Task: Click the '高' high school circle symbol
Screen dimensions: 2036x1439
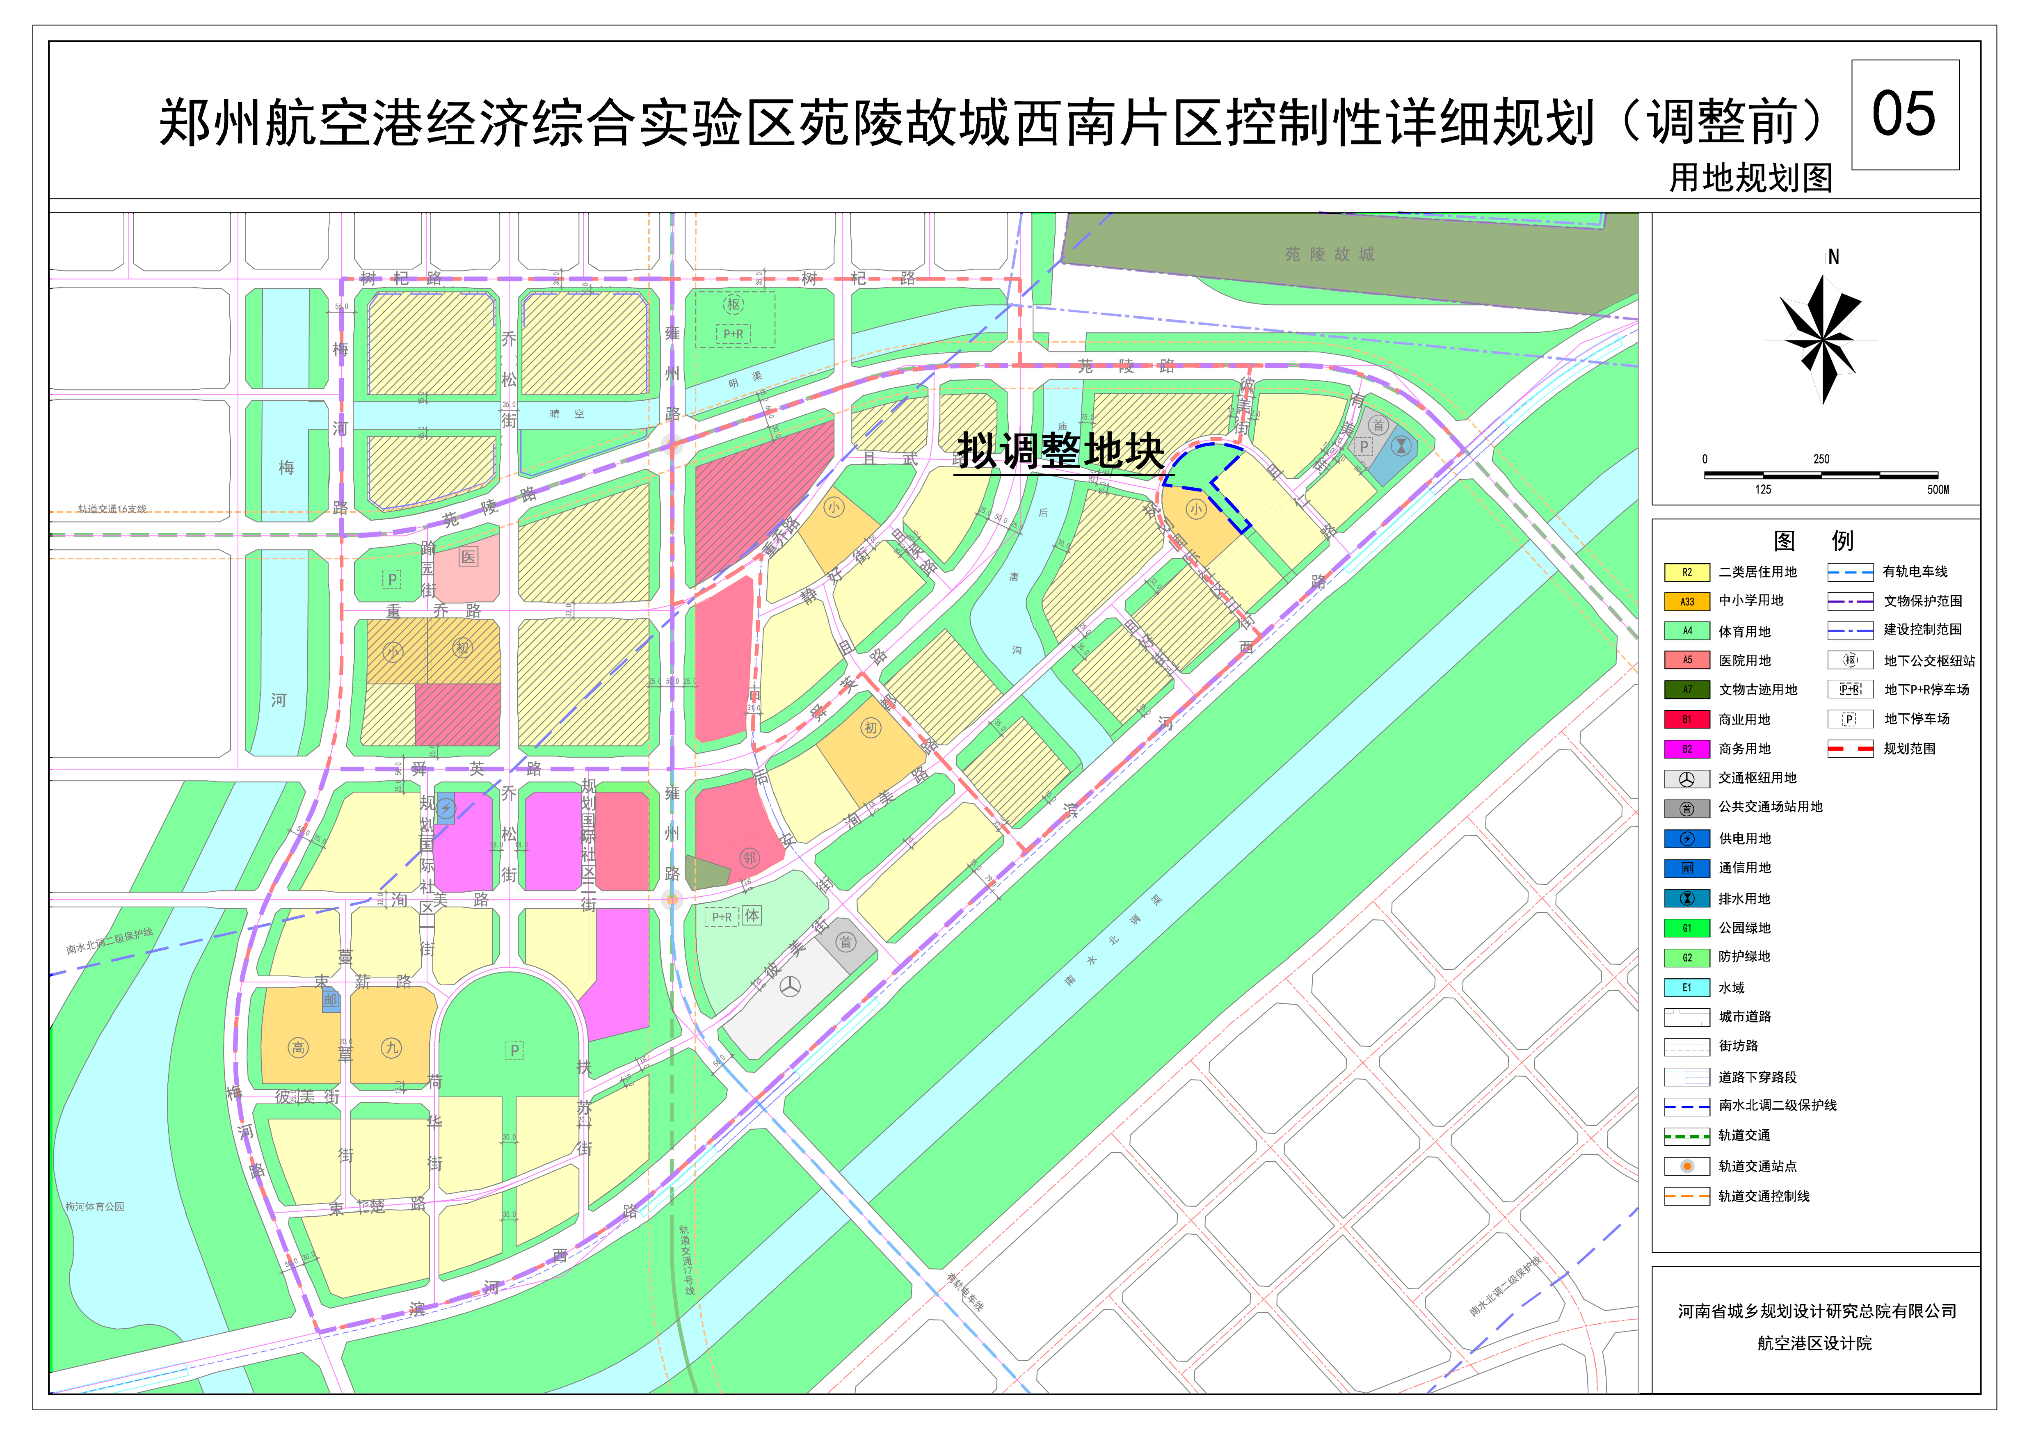Action: click(x=299, y=1047)
